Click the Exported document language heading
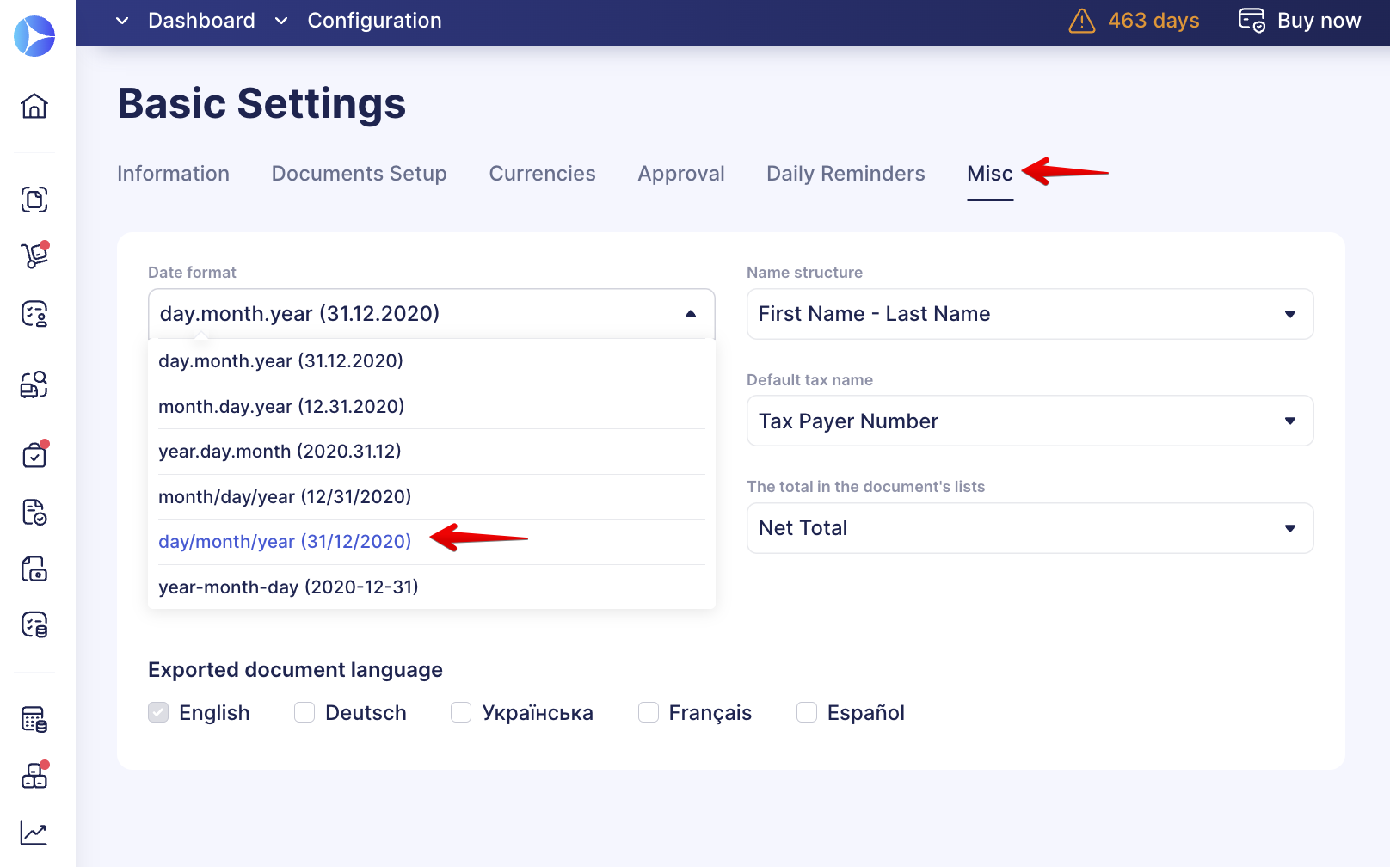 tap(295, 670)
